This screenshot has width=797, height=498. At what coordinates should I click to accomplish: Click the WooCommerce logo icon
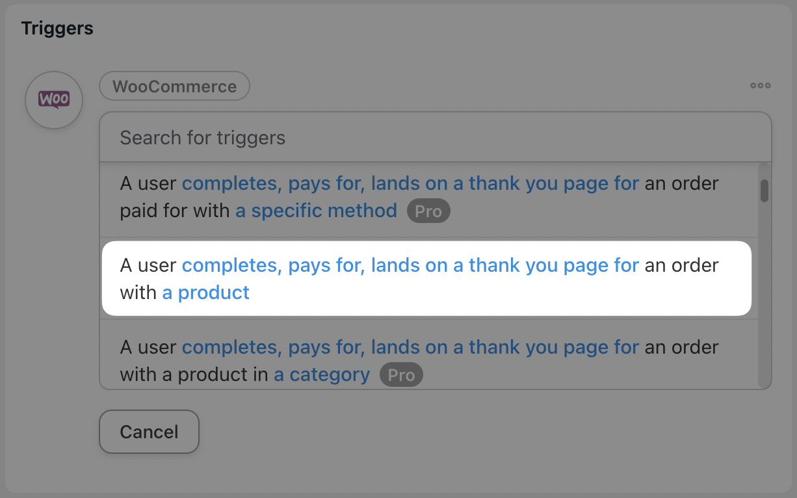pyautogui.click(x=54, y=100)
